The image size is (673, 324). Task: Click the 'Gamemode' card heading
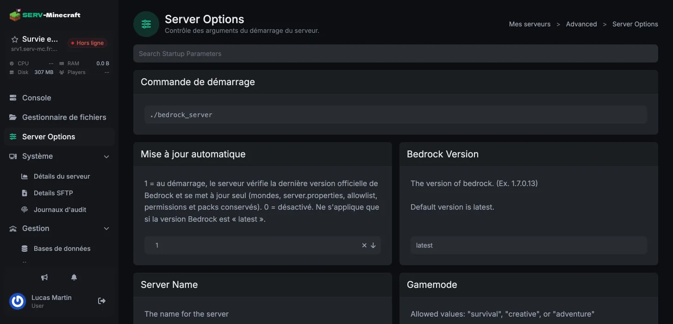coord(432,285)
